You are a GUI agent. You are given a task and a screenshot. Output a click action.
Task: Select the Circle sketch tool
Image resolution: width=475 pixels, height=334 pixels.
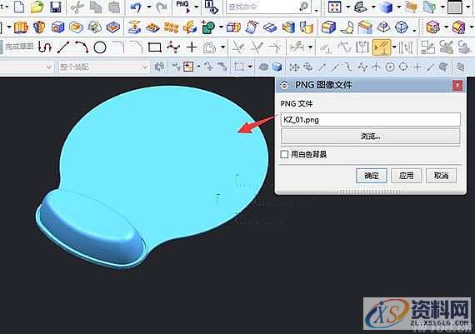pos(100,47)
